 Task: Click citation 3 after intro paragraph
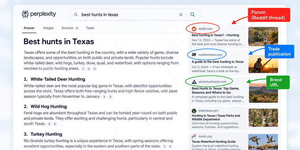[95, 69]
